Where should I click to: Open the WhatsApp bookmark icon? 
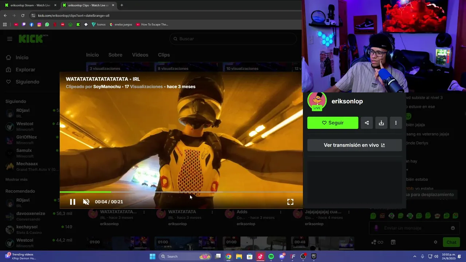[x=47, y=24]
